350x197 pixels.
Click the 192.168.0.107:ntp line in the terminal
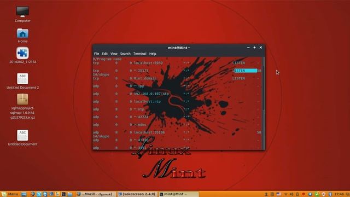(x=151, y=94)
